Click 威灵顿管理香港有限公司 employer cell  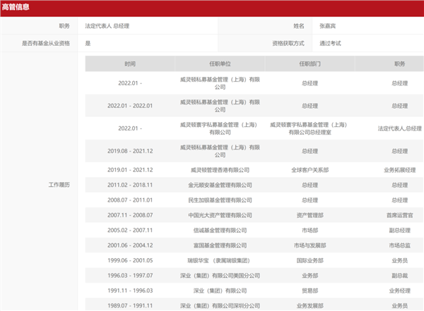tap(220, 170)
